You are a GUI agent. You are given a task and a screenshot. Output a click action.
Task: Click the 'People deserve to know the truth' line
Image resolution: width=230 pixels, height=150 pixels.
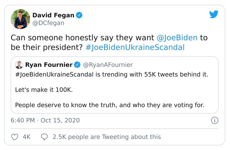point(109,105)
